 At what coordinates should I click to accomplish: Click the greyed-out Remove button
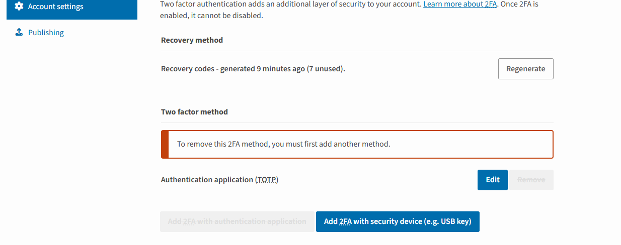[x=531, y=180]
